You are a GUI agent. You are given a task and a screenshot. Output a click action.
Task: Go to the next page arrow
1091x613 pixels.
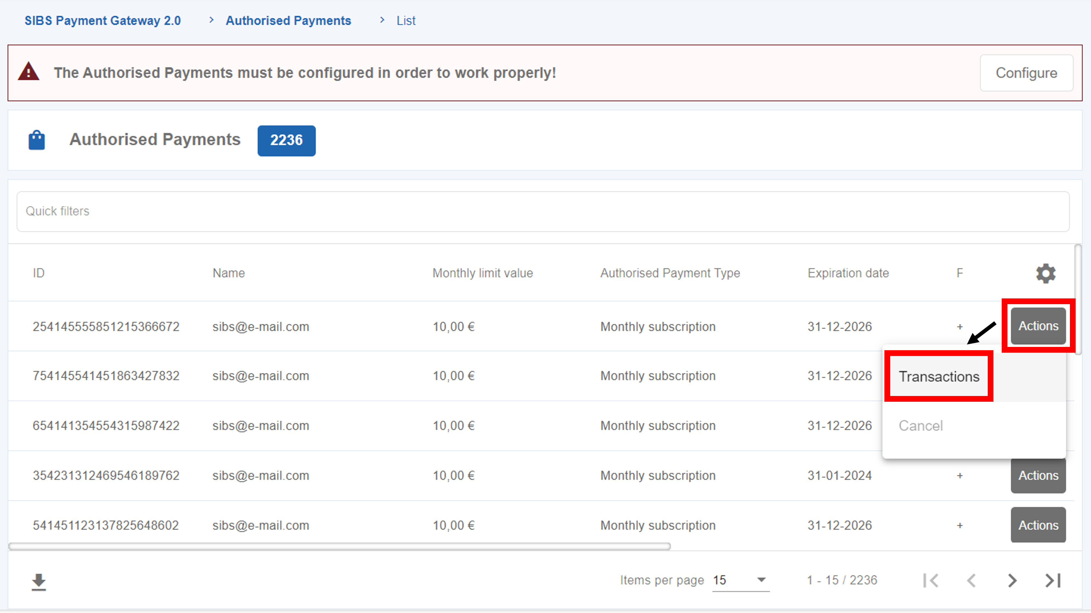tap(1012, 580)
